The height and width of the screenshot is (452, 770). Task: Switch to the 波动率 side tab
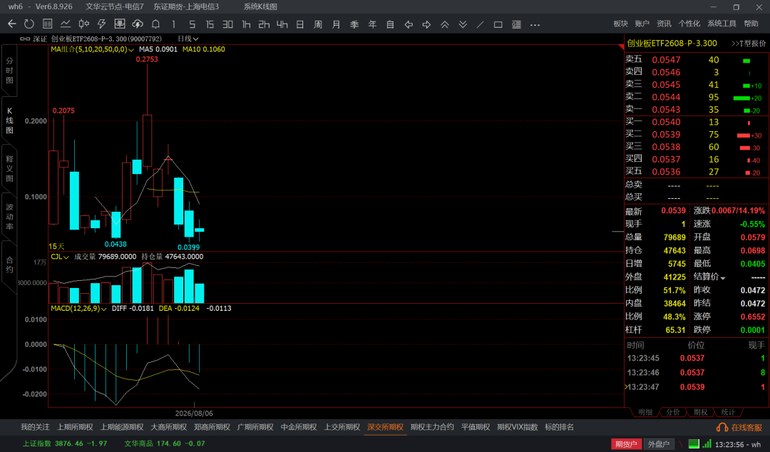[x=9, y=216]
